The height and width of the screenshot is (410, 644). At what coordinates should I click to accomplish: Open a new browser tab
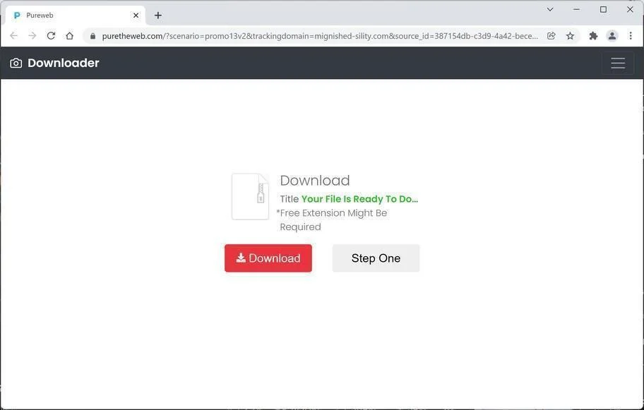coord(158,16)
